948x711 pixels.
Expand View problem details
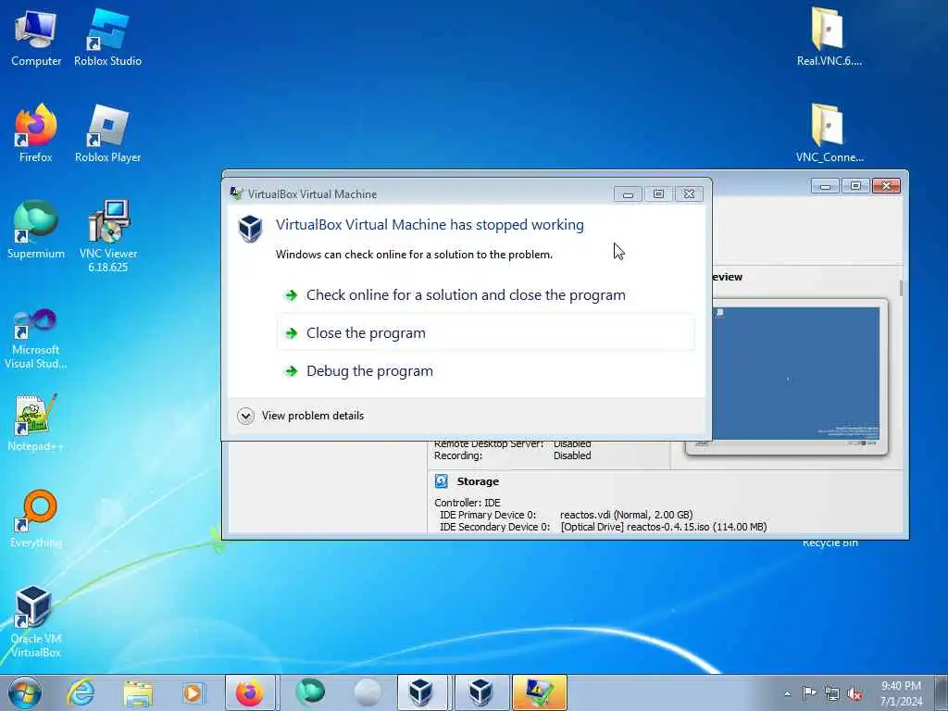point(301,416)
